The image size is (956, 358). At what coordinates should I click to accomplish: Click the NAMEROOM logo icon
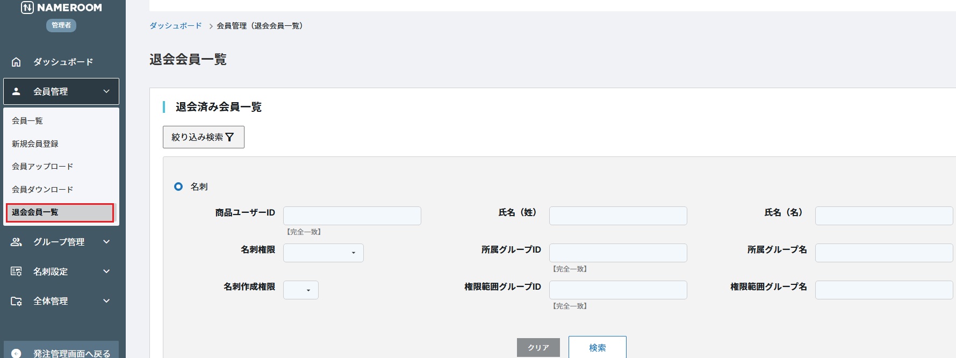pyautogui.click(x=27, y=8)
